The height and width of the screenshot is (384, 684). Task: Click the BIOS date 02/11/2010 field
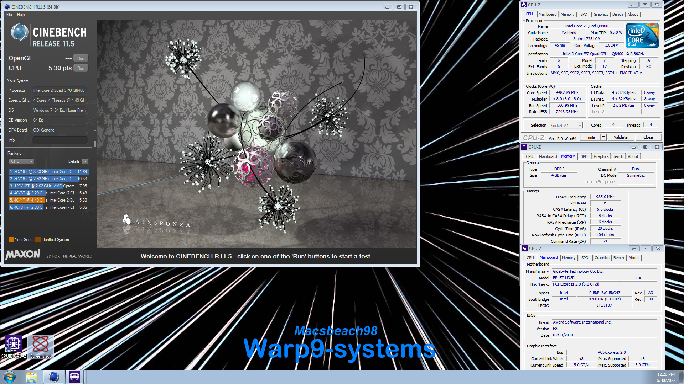604,335
